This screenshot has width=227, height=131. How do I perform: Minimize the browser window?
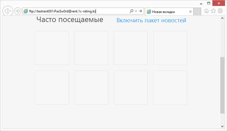[x=201, y=3]
